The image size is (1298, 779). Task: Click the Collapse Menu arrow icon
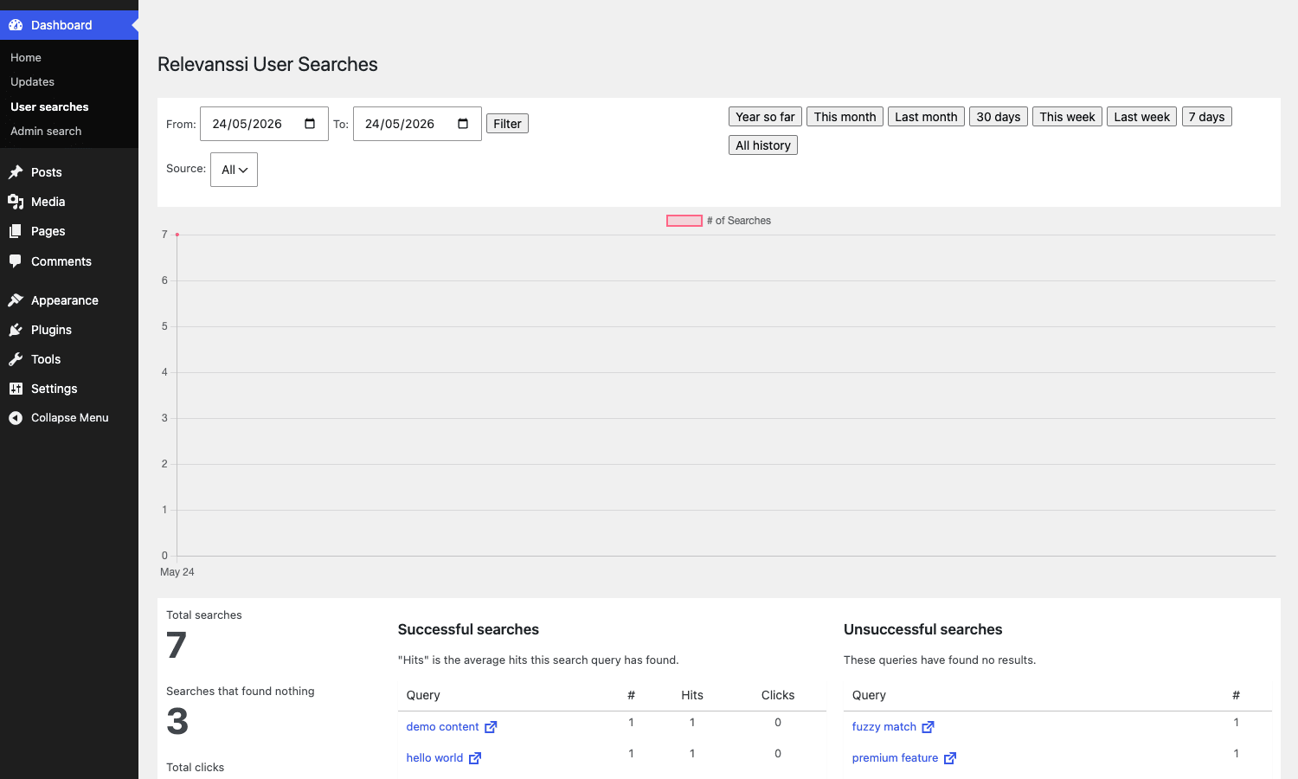[x=16, y=418]
